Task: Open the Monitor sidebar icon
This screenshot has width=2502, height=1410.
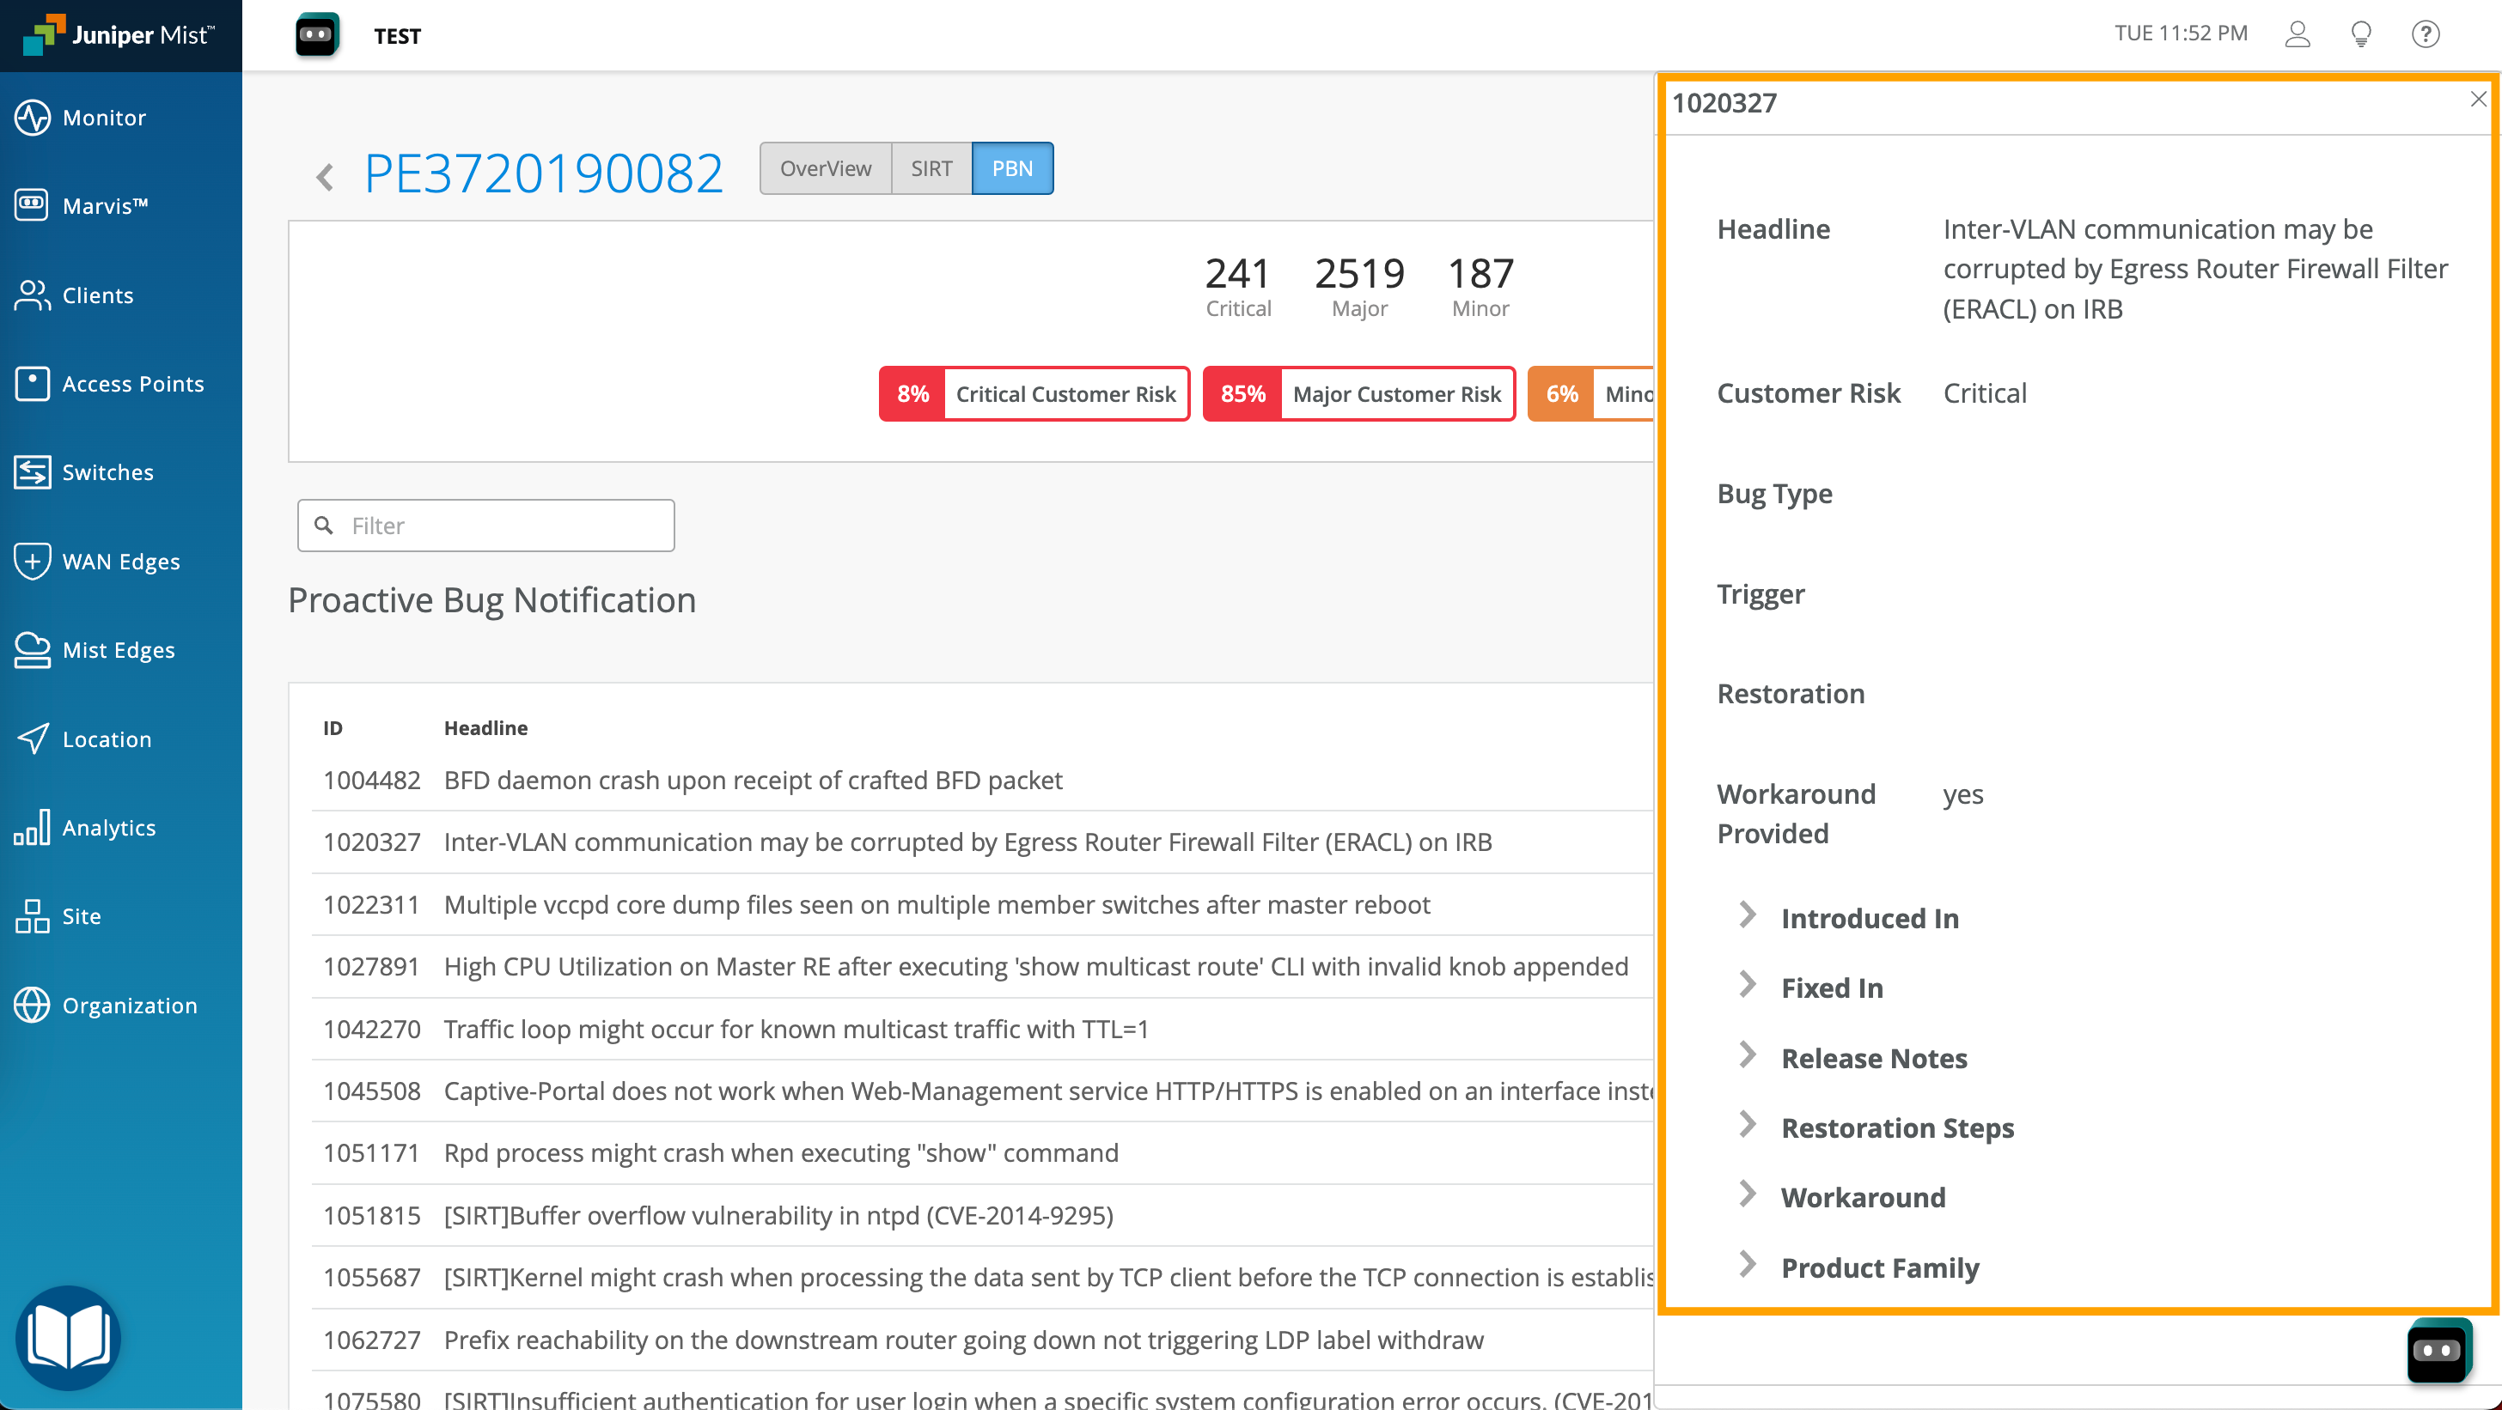Action: coord(32,118)
